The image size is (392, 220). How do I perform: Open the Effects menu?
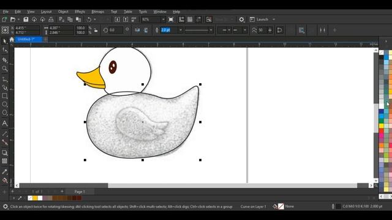click(x=80, y=12)
